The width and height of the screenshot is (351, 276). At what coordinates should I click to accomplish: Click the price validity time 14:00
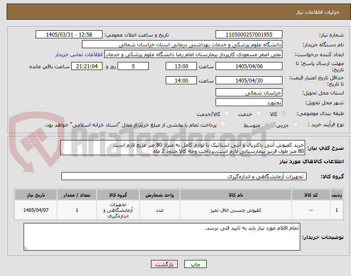click(181, 80)
